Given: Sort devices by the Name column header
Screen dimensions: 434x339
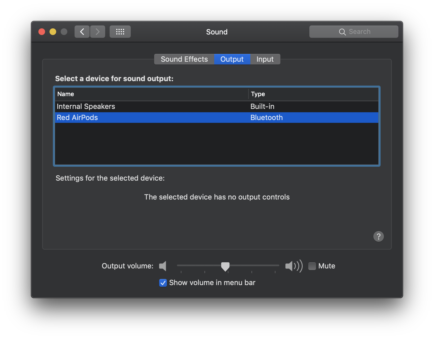Looking at the screenshot, I should (x=152, y=94).
